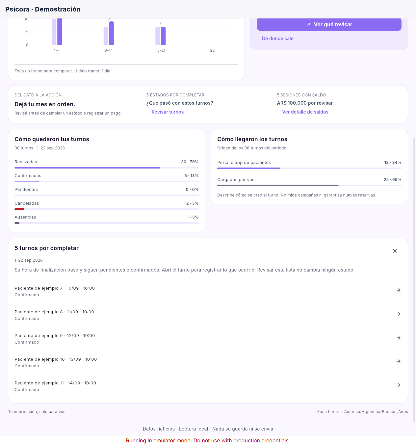Click the page vertical scrollbar
The height and width of the screenshot is (444, 416).
point(414,280)
